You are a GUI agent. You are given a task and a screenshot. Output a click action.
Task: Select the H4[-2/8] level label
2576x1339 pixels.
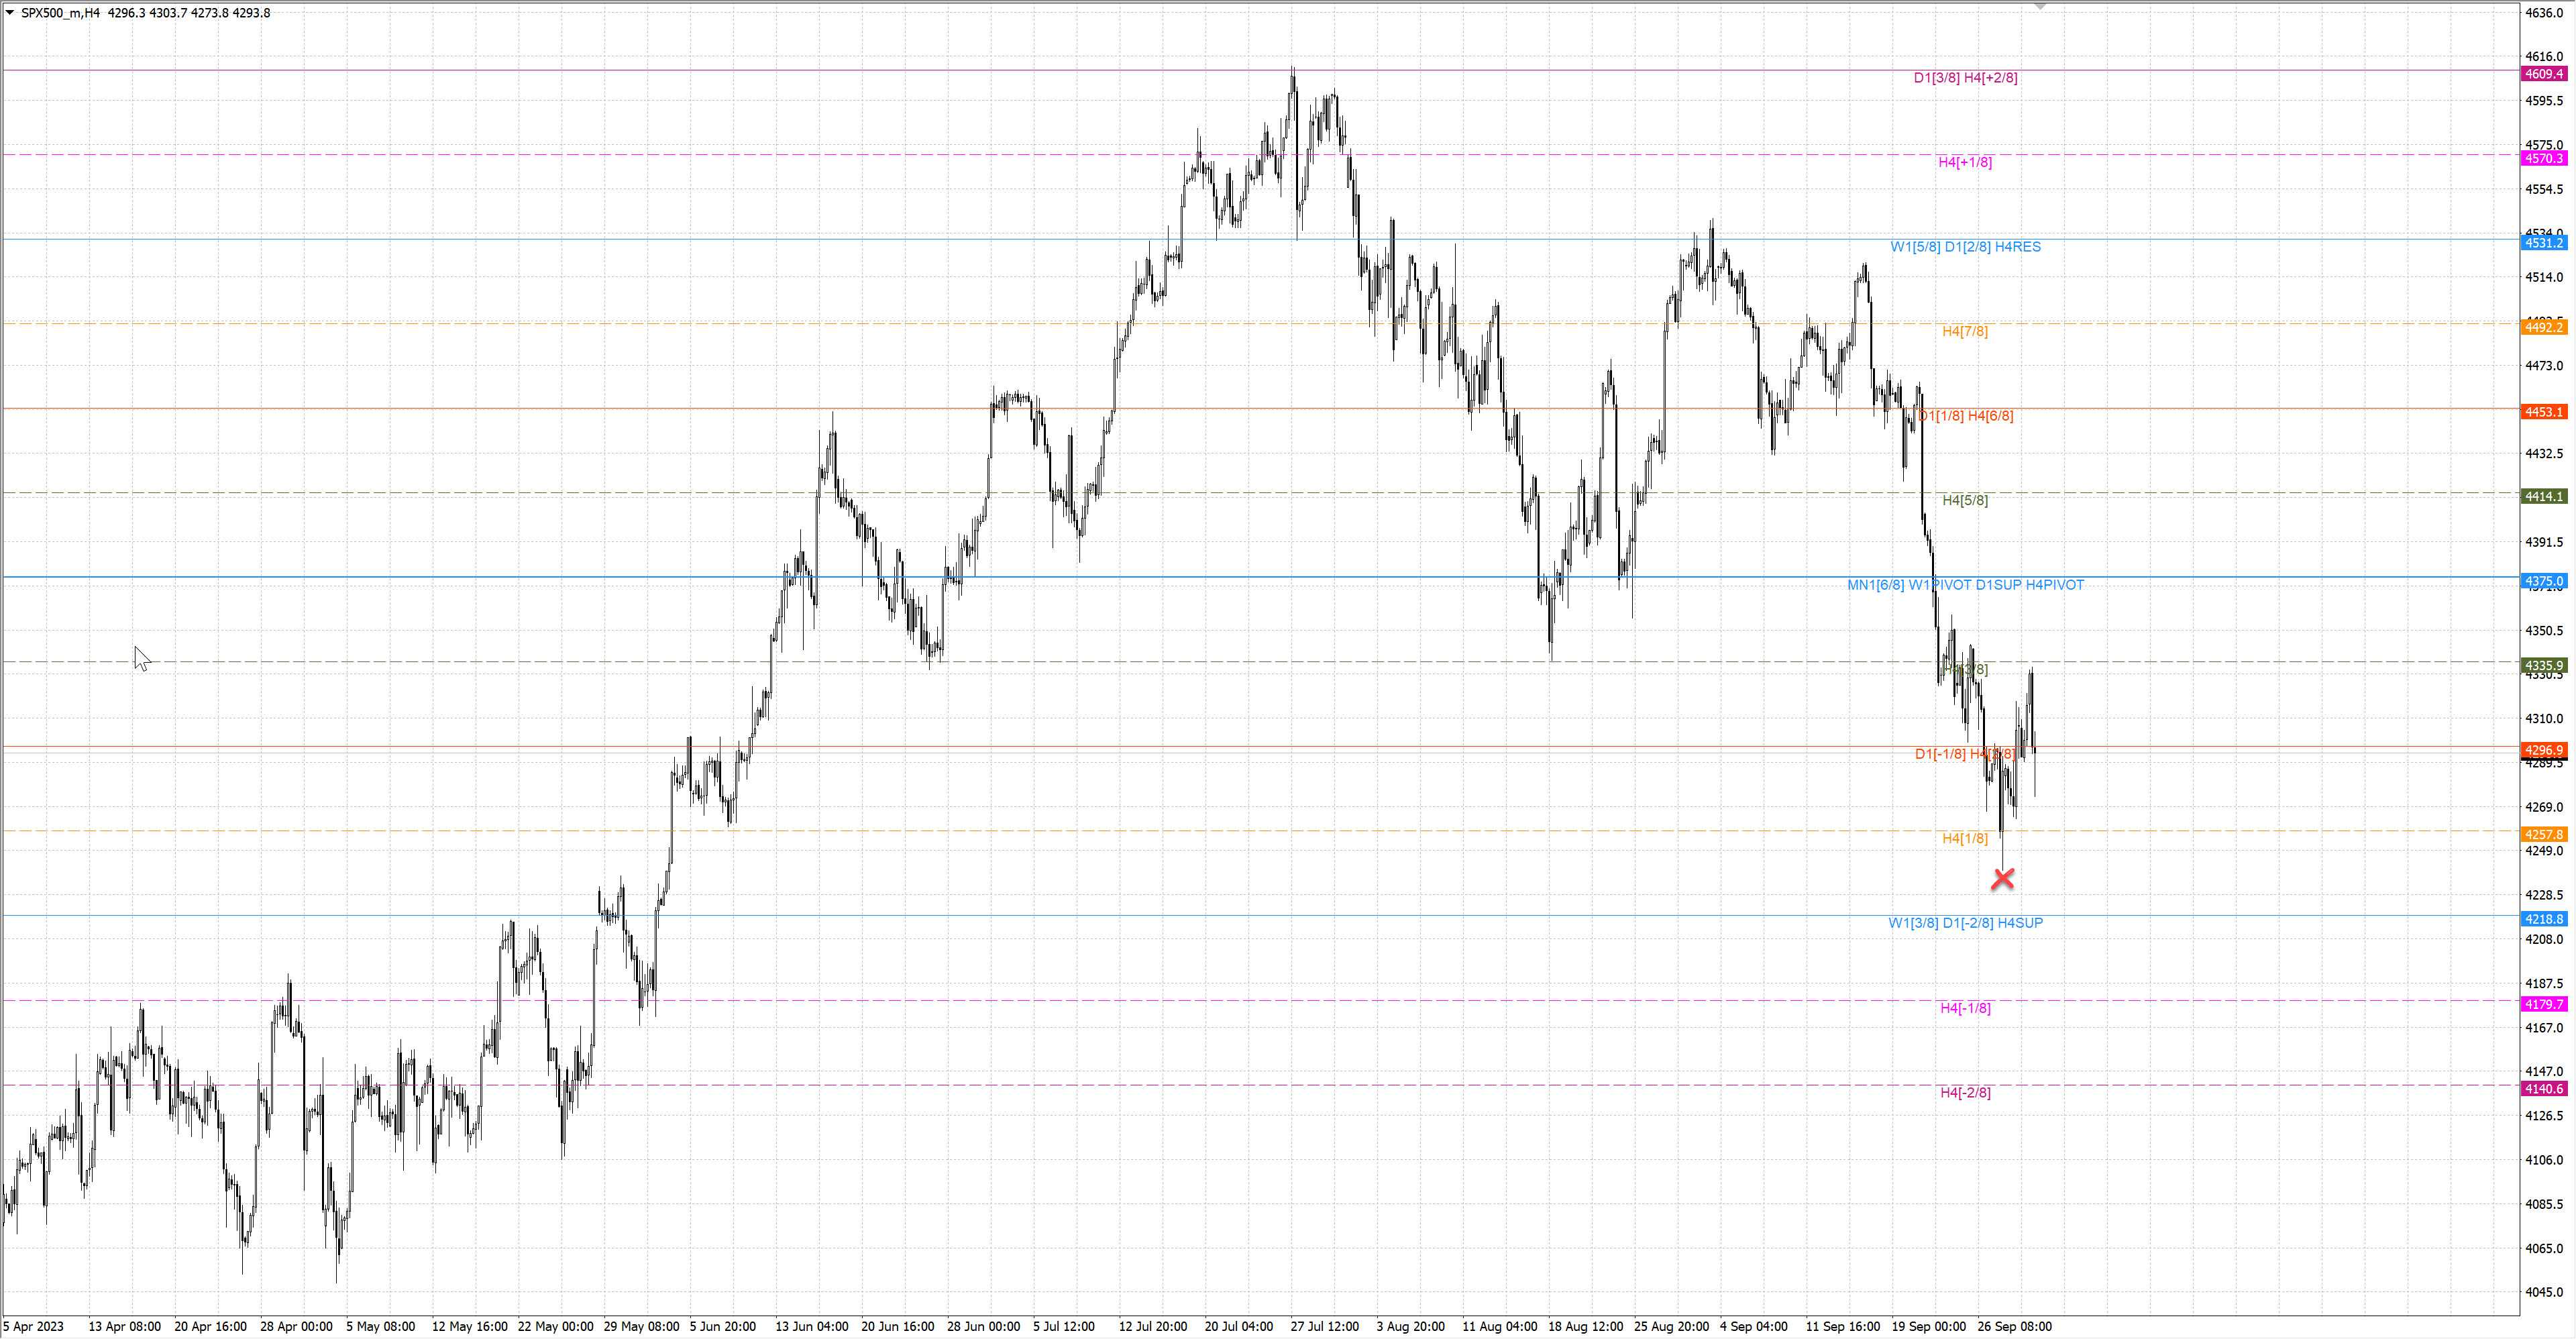tap(1965, 1092)
